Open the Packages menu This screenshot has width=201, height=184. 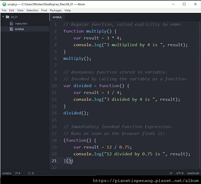(x=56, y=10)
